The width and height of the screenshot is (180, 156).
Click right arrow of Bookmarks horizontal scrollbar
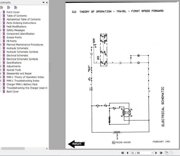pyautogui.click(x=47, y=149)
